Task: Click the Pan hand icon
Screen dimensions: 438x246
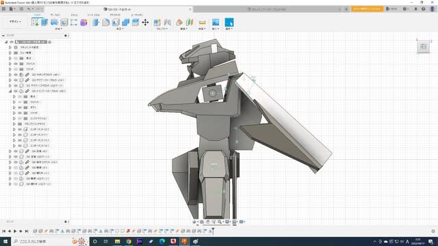Action: [x=208, y=222]
